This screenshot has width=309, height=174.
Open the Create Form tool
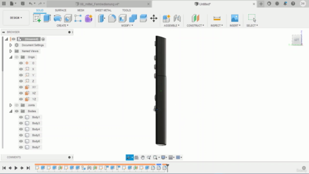pyautogui.click(x=88, y=18)
